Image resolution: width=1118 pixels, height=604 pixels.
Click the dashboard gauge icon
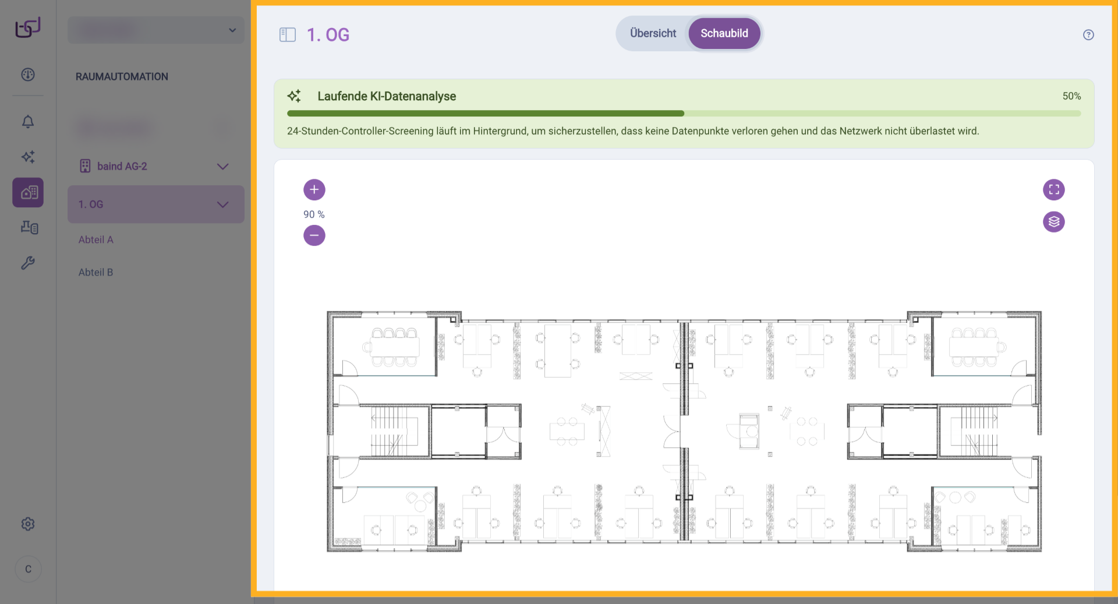click(28, 75)
